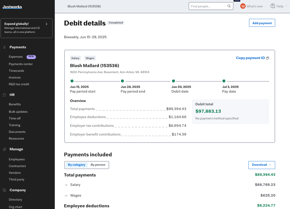Expand the Wages payments row

[x=66, y=195]
